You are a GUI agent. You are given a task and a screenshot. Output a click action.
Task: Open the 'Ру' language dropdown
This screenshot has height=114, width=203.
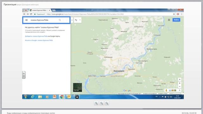pyautogui.click(x=78, y=20)
